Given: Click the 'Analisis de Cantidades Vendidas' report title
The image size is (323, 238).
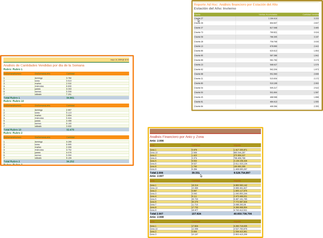Looking at the screenshot, I should click(44, 65).
